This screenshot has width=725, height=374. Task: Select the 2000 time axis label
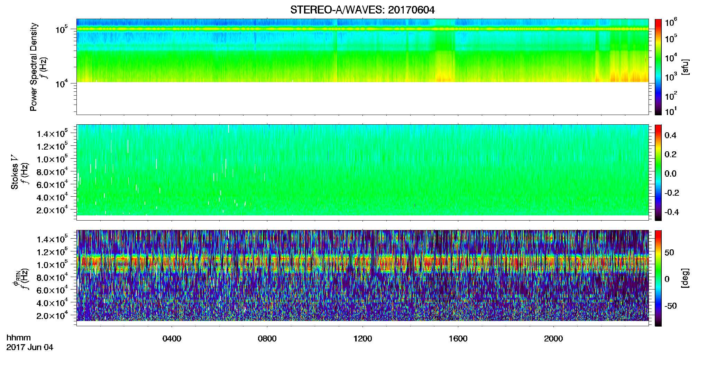pyautogui.click(x=553, y=339)
